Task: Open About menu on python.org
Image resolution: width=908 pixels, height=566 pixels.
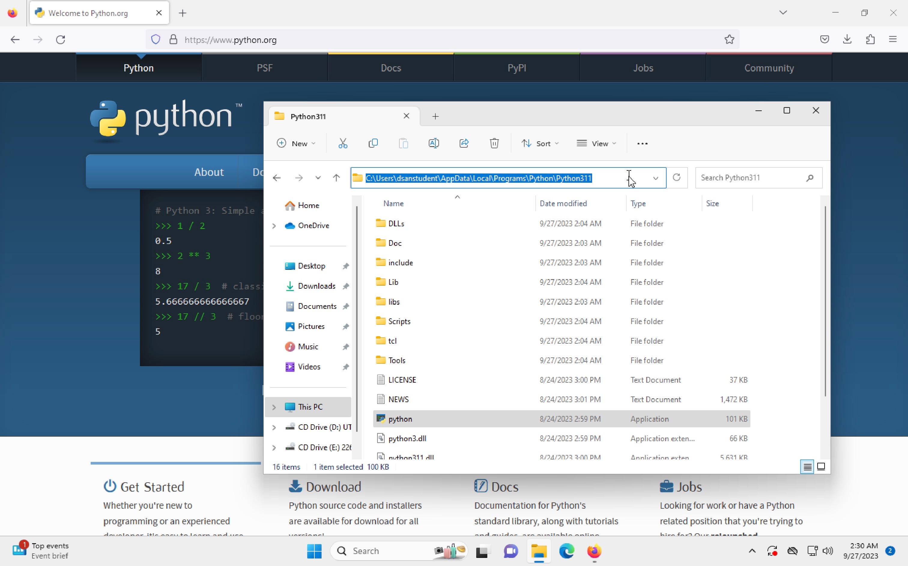Action: click(209, 172)
